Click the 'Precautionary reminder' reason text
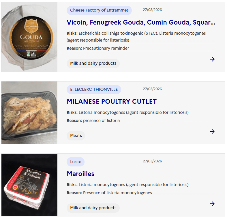This screenshot has height=217, width=227. pyautogui.click(x=106, y=48)
